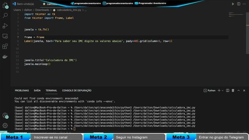
Task: Click the Meta 1 label
Action: [x=14, y=137]
